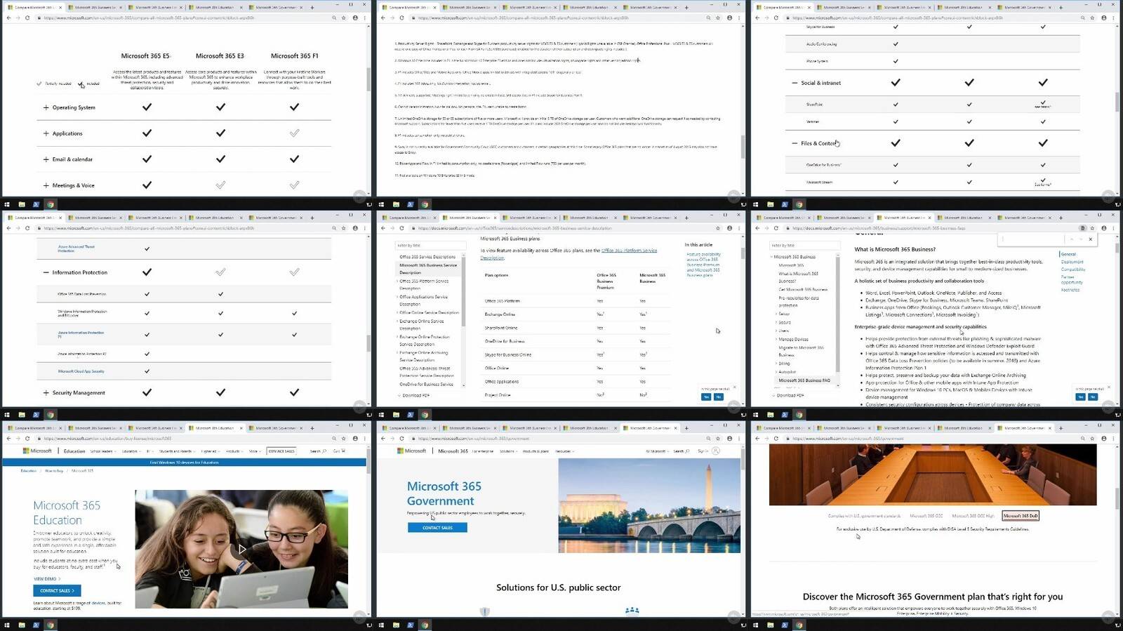Jump to Deployment in the Business FAQ page outline
Screen dimensions: 1123x631
tap(1072, 262)
